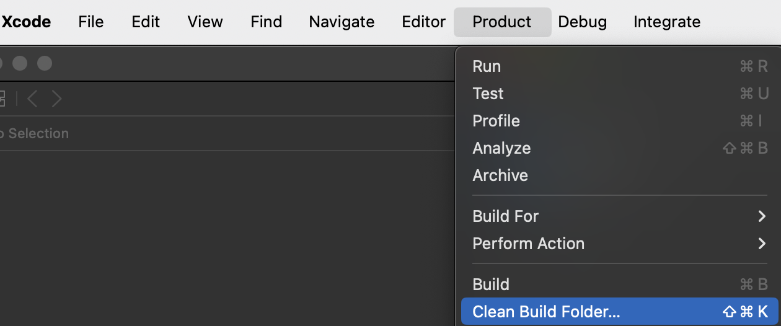The height and width of the screenshot is (326, 781).
Task: Open the File menu
Action: point(91,22)
